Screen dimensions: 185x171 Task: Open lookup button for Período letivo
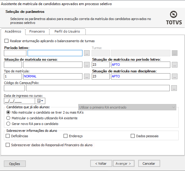(x=87, y=53)
